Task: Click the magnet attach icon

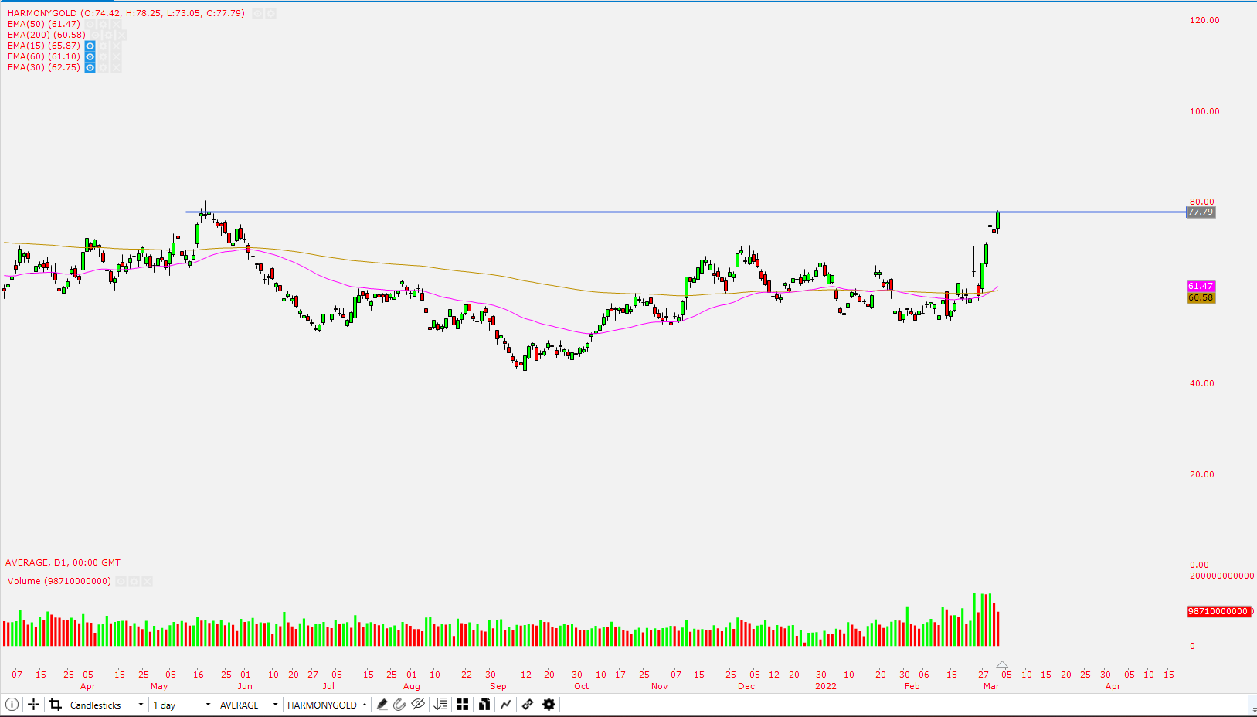Action: click(399, 705)
